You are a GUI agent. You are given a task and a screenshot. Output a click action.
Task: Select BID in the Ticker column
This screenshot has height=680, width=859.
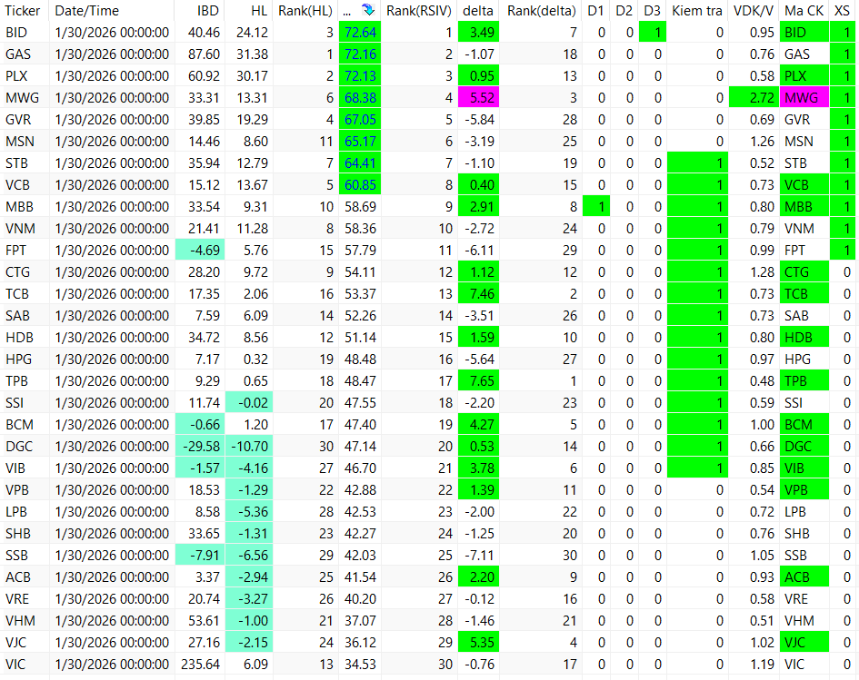coord(16,33)
